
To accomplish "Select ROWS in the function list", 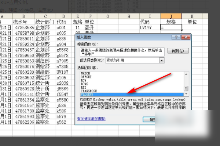I will [x=84, y=84].
